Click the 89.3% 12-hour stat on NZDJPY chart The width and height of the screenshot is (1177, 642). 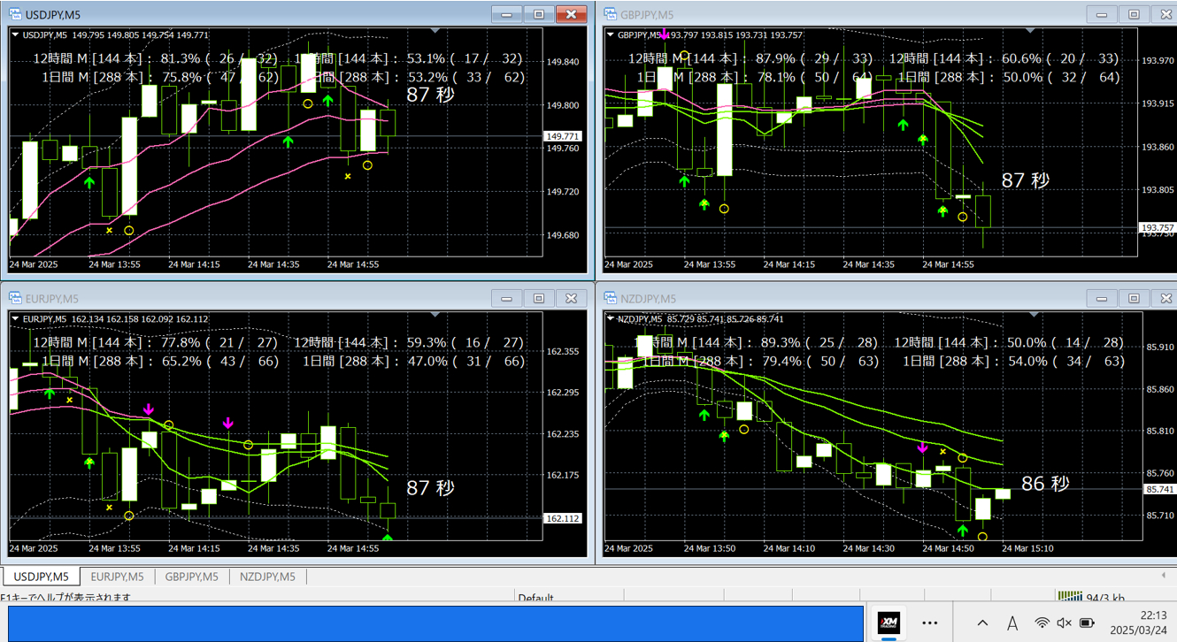coord(780,342)
